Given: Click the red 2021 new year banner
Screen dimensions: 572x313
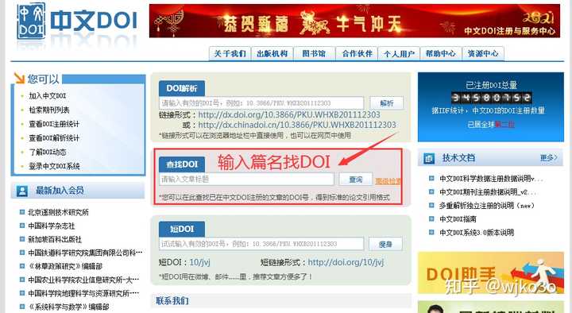Looking at the screenshot, I should pos(354,21).
